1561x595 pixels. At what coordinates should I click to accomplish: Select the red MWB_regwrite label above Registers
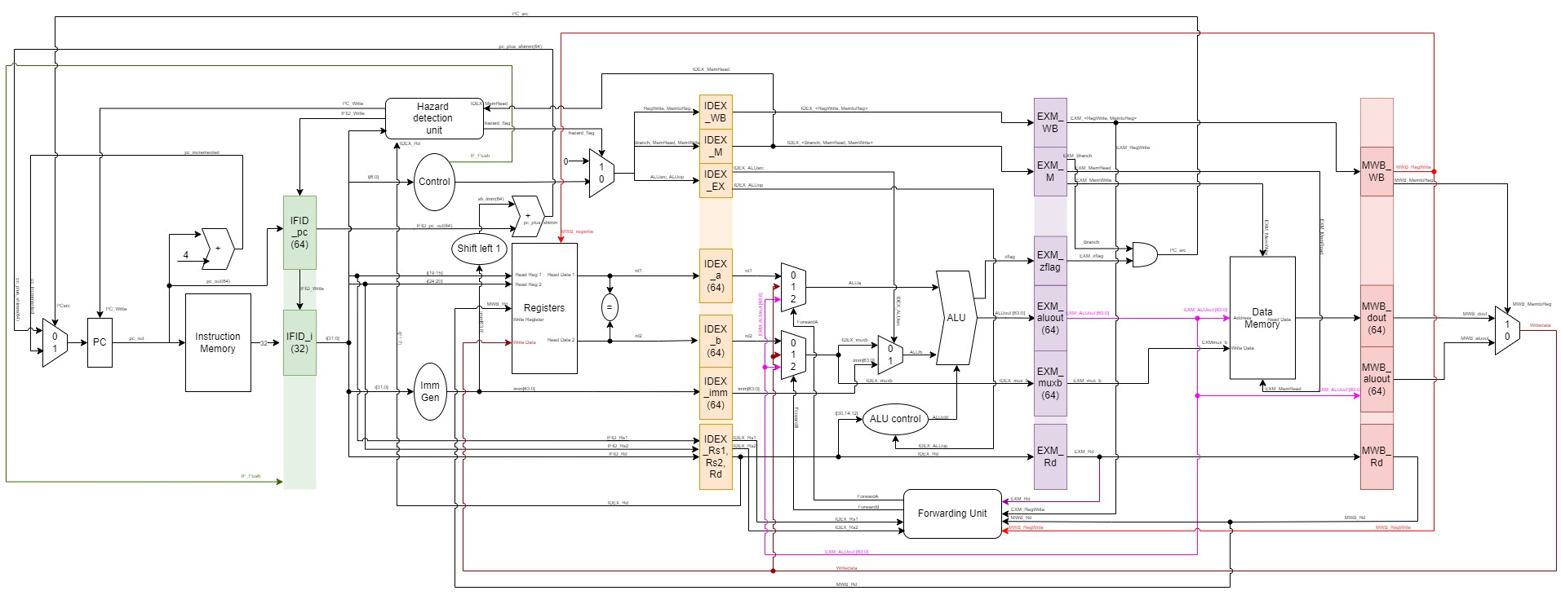pyautogui.click(x=577, y=231)
